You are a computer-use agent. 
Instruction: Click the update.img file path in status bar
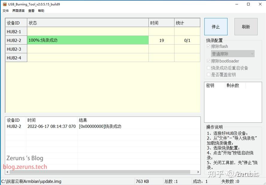pos(30,181)
